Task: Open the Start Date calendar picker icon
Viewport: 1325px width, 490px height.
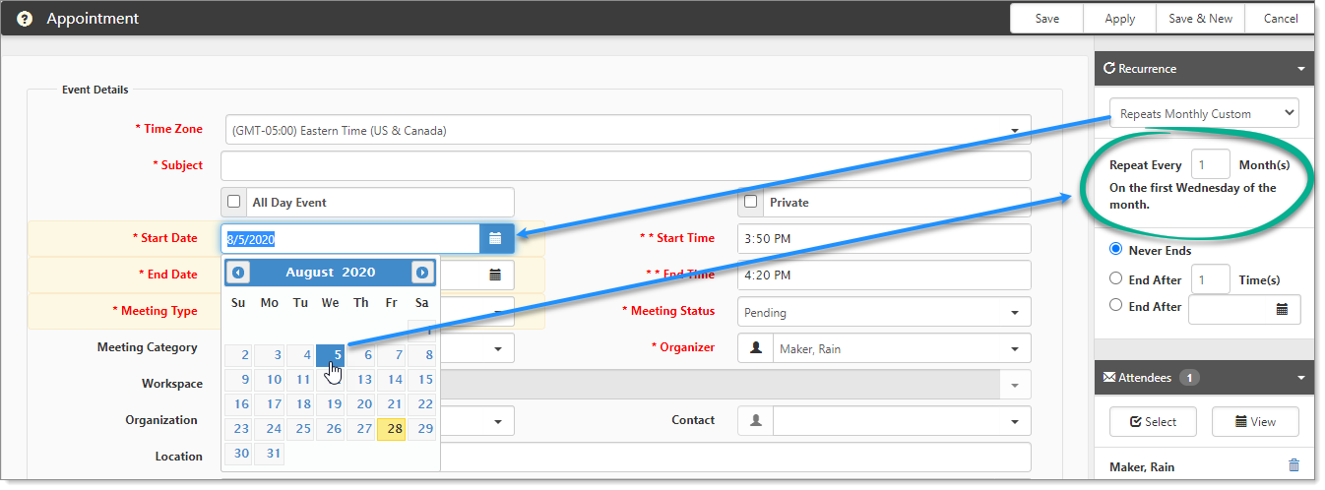Action: (x=496, y=238)
